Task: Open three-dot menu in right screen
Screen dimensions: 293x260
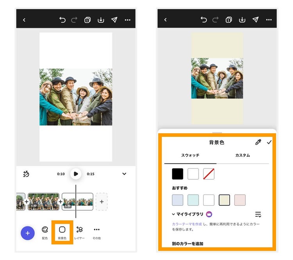Action: [269, 20]
